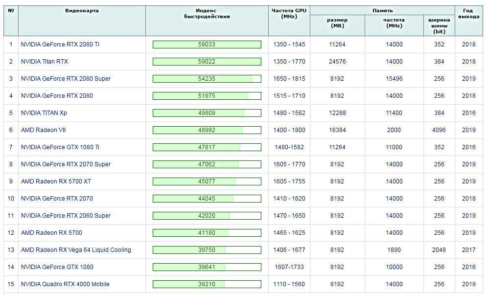This screenshot has width=487, height=294.
Task: Click the Память header cell
Action: click(x=383, y=11)
